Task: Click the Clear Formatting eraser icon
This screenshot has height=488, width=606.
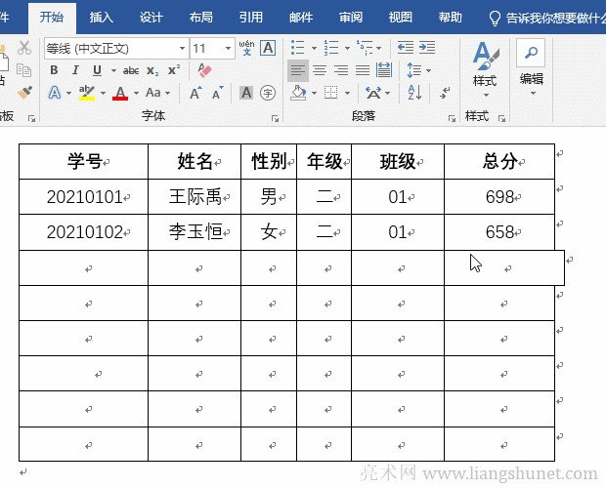Action: click(x=204, y=70)
